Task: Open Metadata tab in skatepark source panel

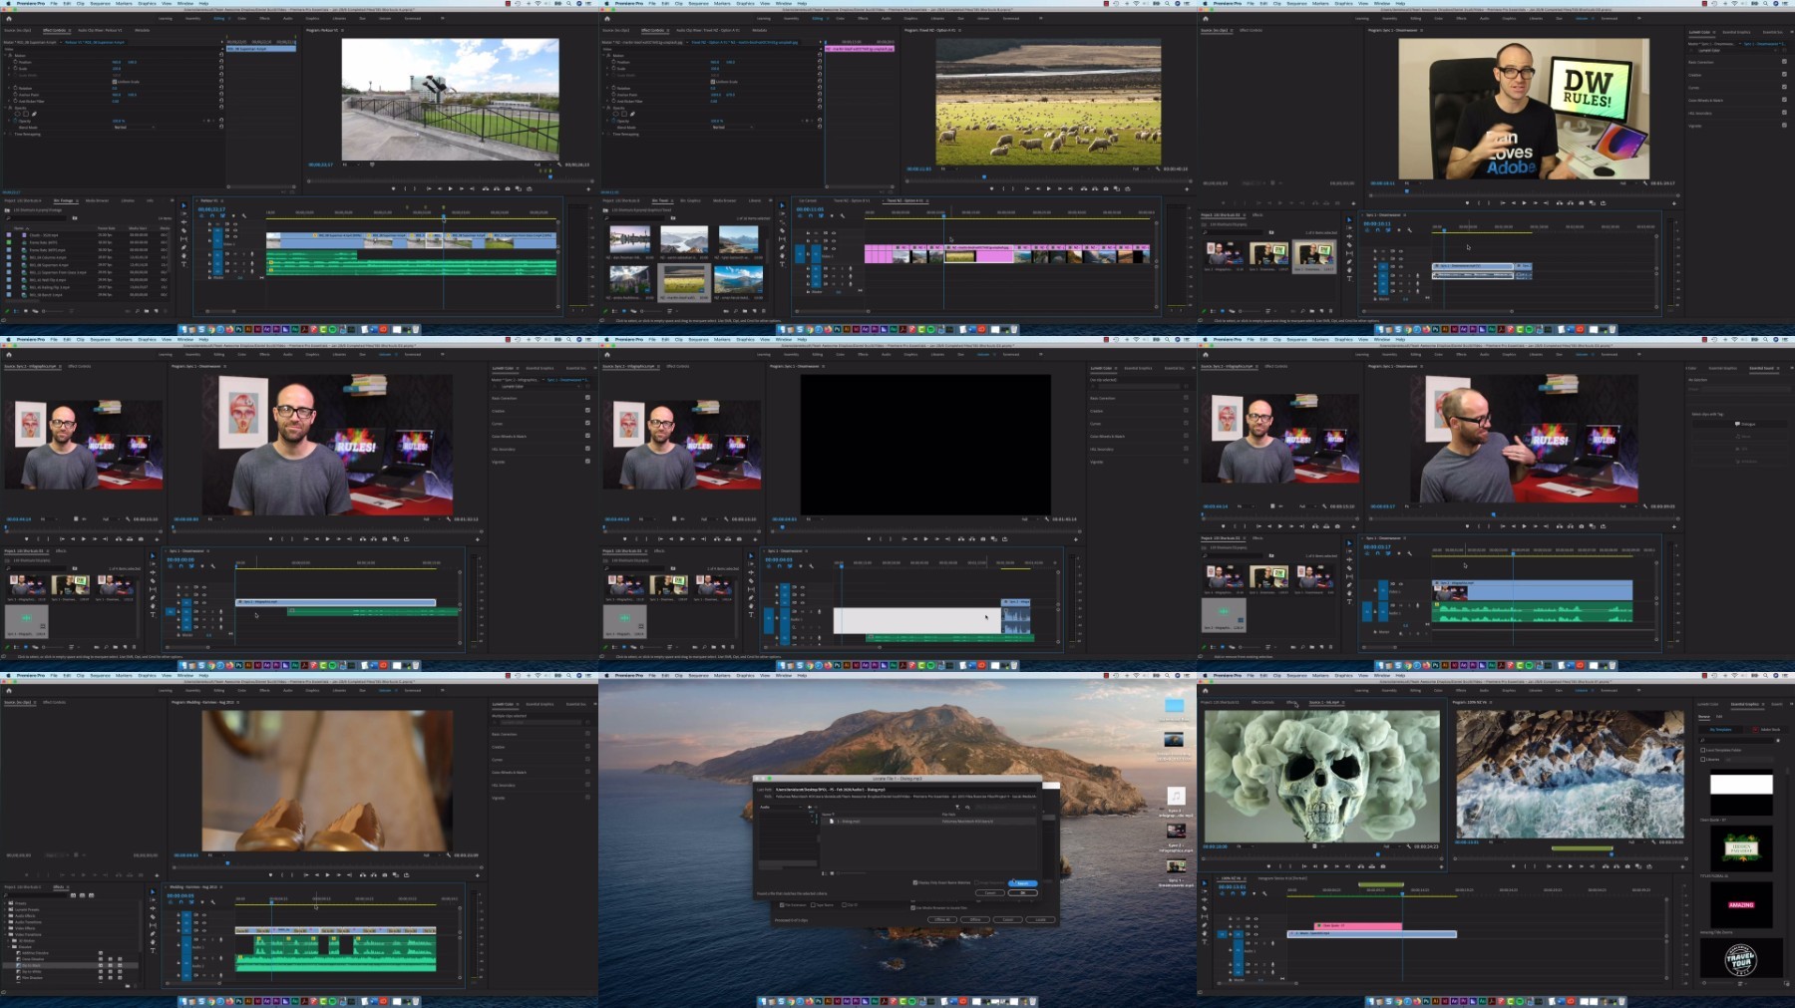Action: click(142, 30)
